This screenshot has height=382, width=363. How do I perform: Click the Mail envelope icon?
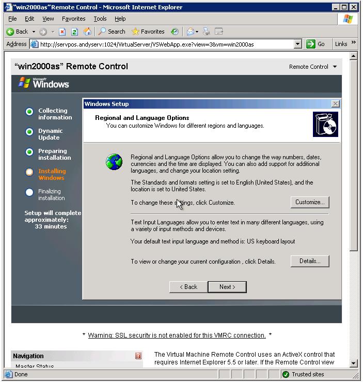pos(190,32)
